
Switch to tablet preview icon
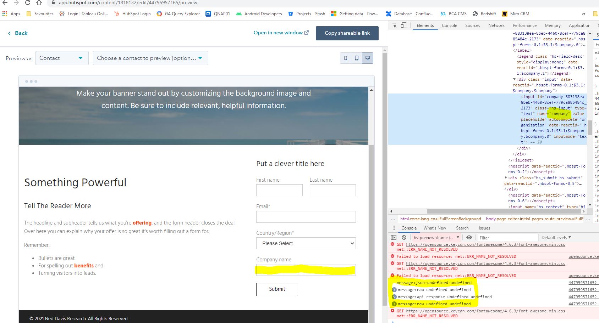[x=357, y=58]
